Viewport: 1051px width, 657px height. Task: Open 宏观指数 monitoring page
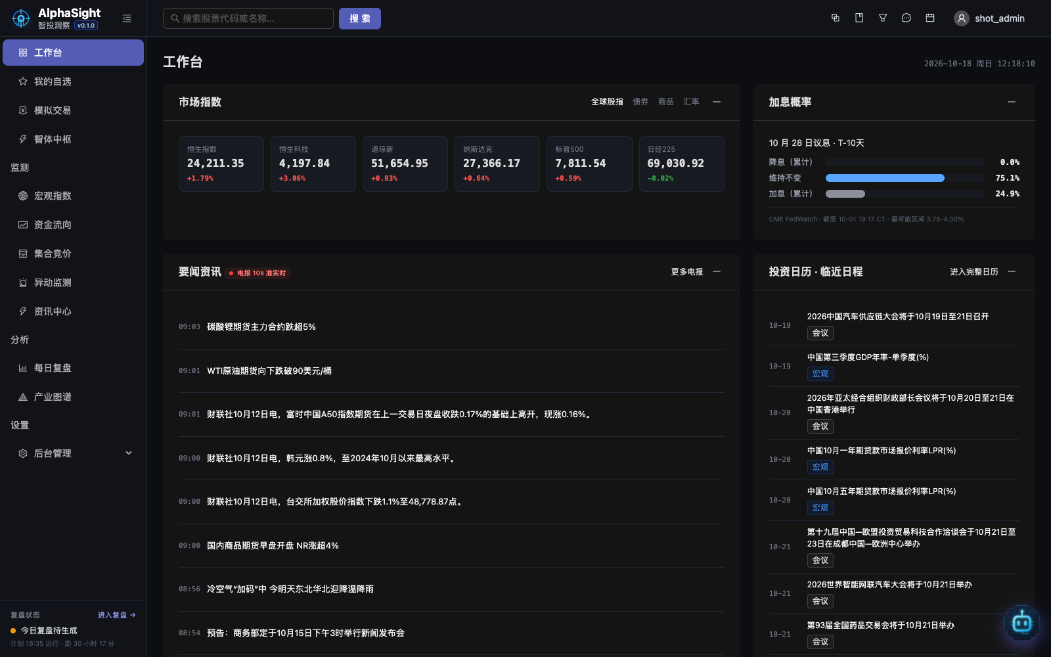coord(73,196)
